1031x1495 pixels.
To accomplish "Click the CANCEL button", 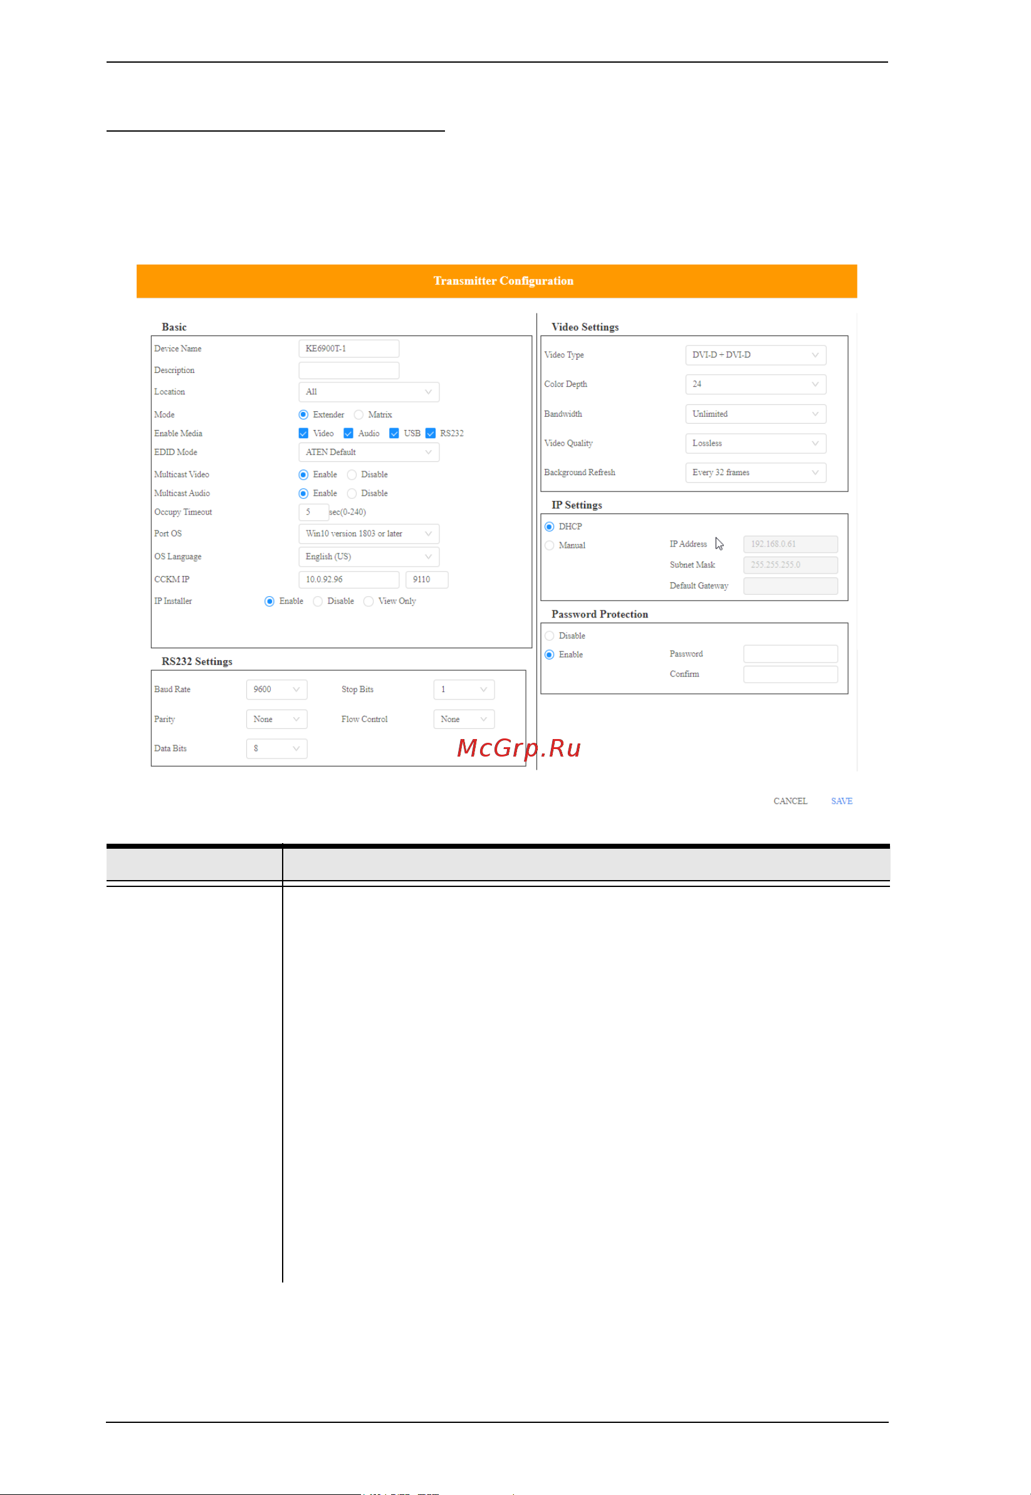I will click(791, 802).
